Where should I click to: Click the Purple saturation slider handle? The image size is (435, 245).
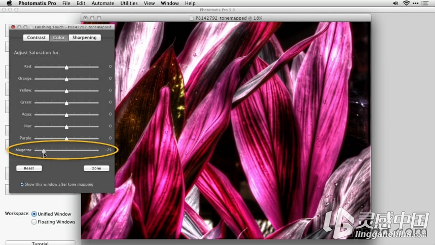66,138
